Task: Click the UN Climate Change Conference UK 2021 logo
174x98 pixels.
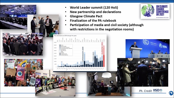Action: (155, 11)
